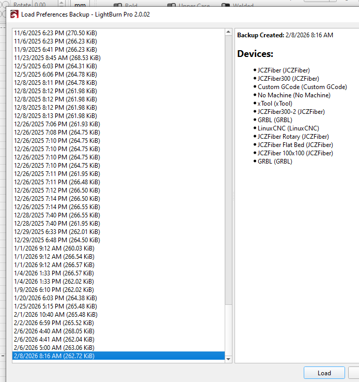Click the Backup Created date text
Image resolution: width=359 pixels, height=382 pixels.
309,35
